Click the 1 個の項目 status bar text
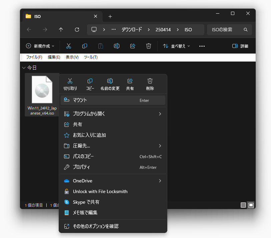The height and width of the screenshot is (238, 271). pyautogui.click(x=34, y=205)
